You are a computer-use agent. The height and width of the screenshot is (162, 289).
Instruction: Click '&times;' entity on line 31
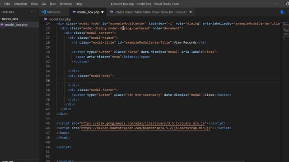tap(131, 57)
